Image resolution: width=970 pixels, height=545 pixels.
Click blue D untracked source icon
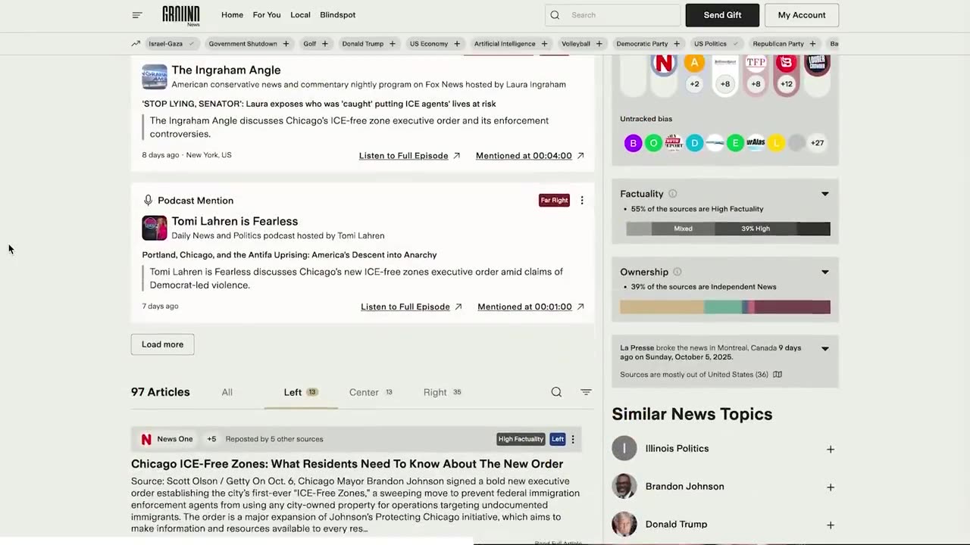coord(694,142)
